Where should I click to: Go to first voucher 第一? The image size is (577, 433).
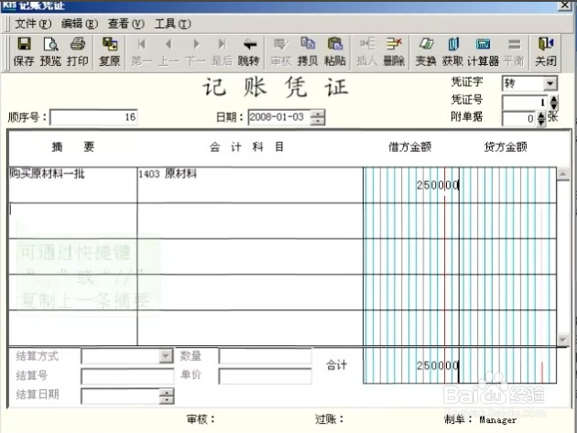141,52
